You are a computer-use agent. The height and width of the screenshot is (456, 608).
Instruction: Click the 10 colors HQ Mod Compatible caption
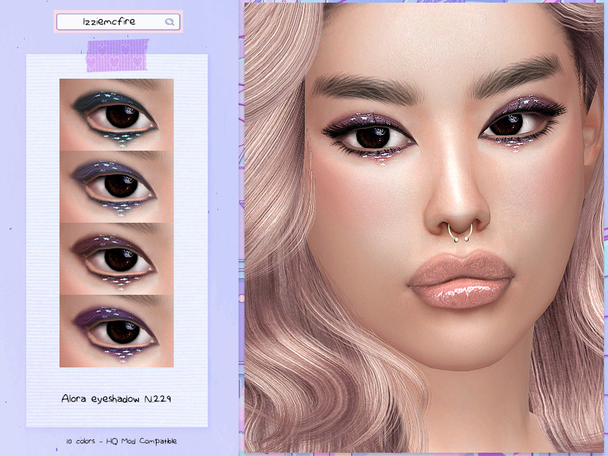pyautogui.click(x=121, y=441)
